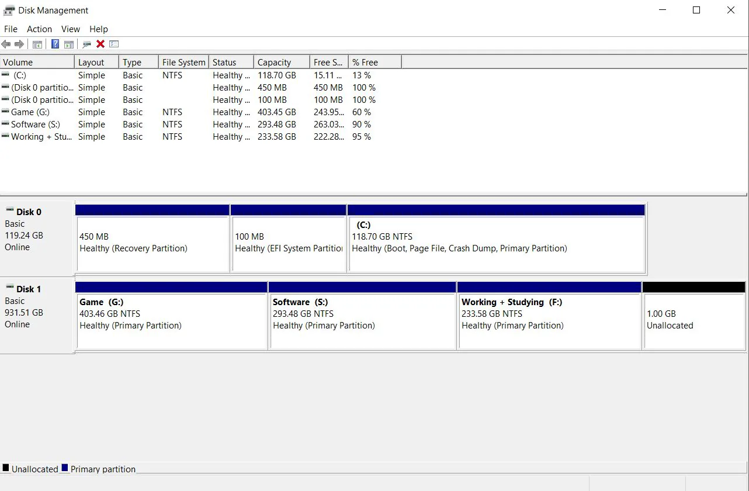Screen dimensions: 749x491
Task: Open the Properties checklist toolbar icon
Action: coord(114,44)
